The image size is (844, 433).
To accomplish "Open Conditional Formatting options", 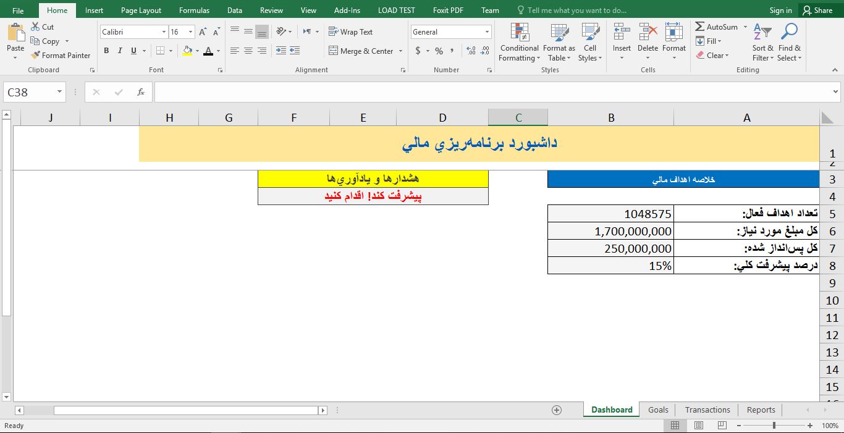I will (519, 42).
